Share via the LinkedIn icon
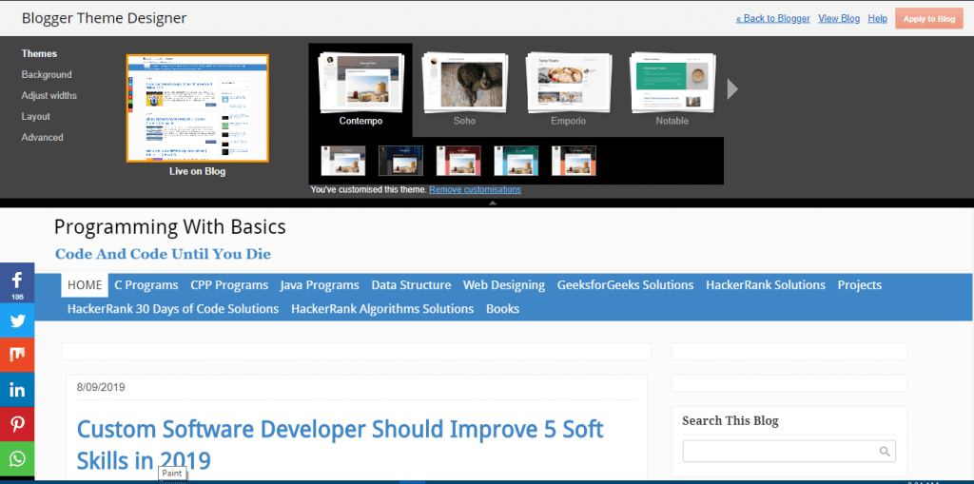Image resolution: width=974 pixels, height=484 pixels. point(17,390)
